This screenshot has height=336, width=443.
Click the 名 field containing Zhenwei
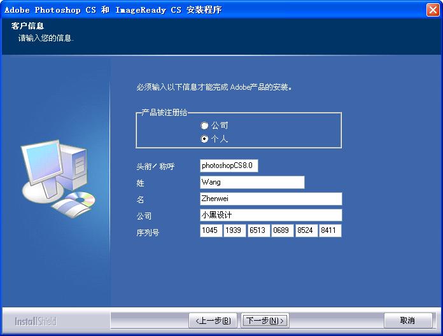point(271,199)
